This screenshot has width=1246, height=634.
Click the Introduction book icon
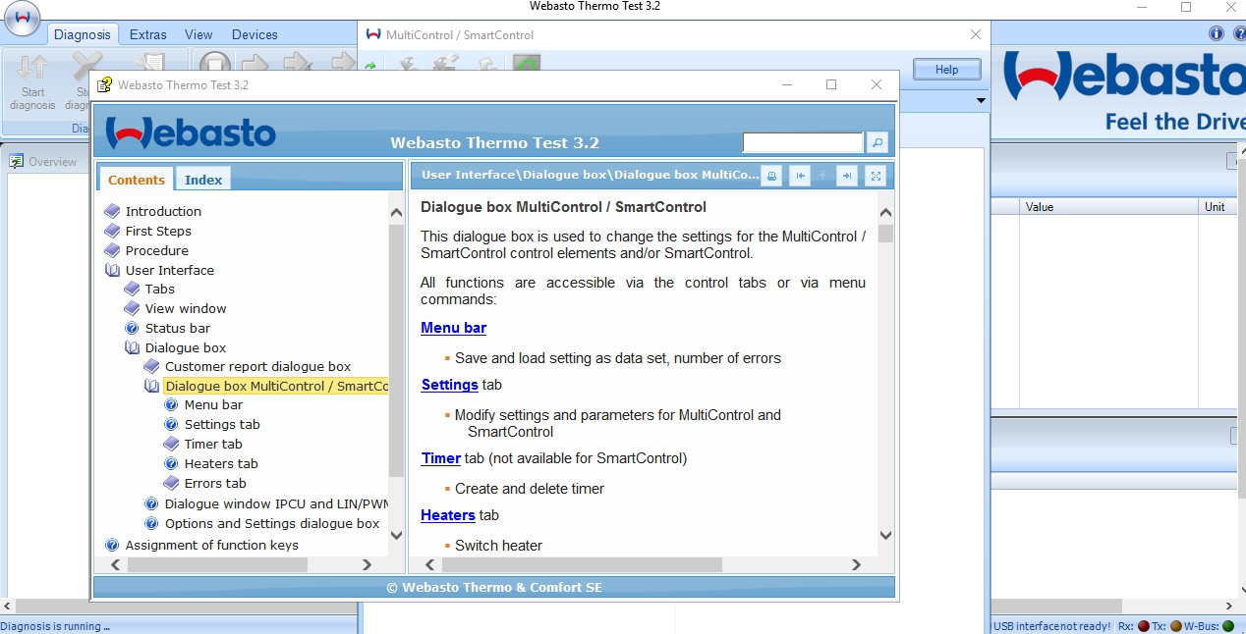point(112,211)
